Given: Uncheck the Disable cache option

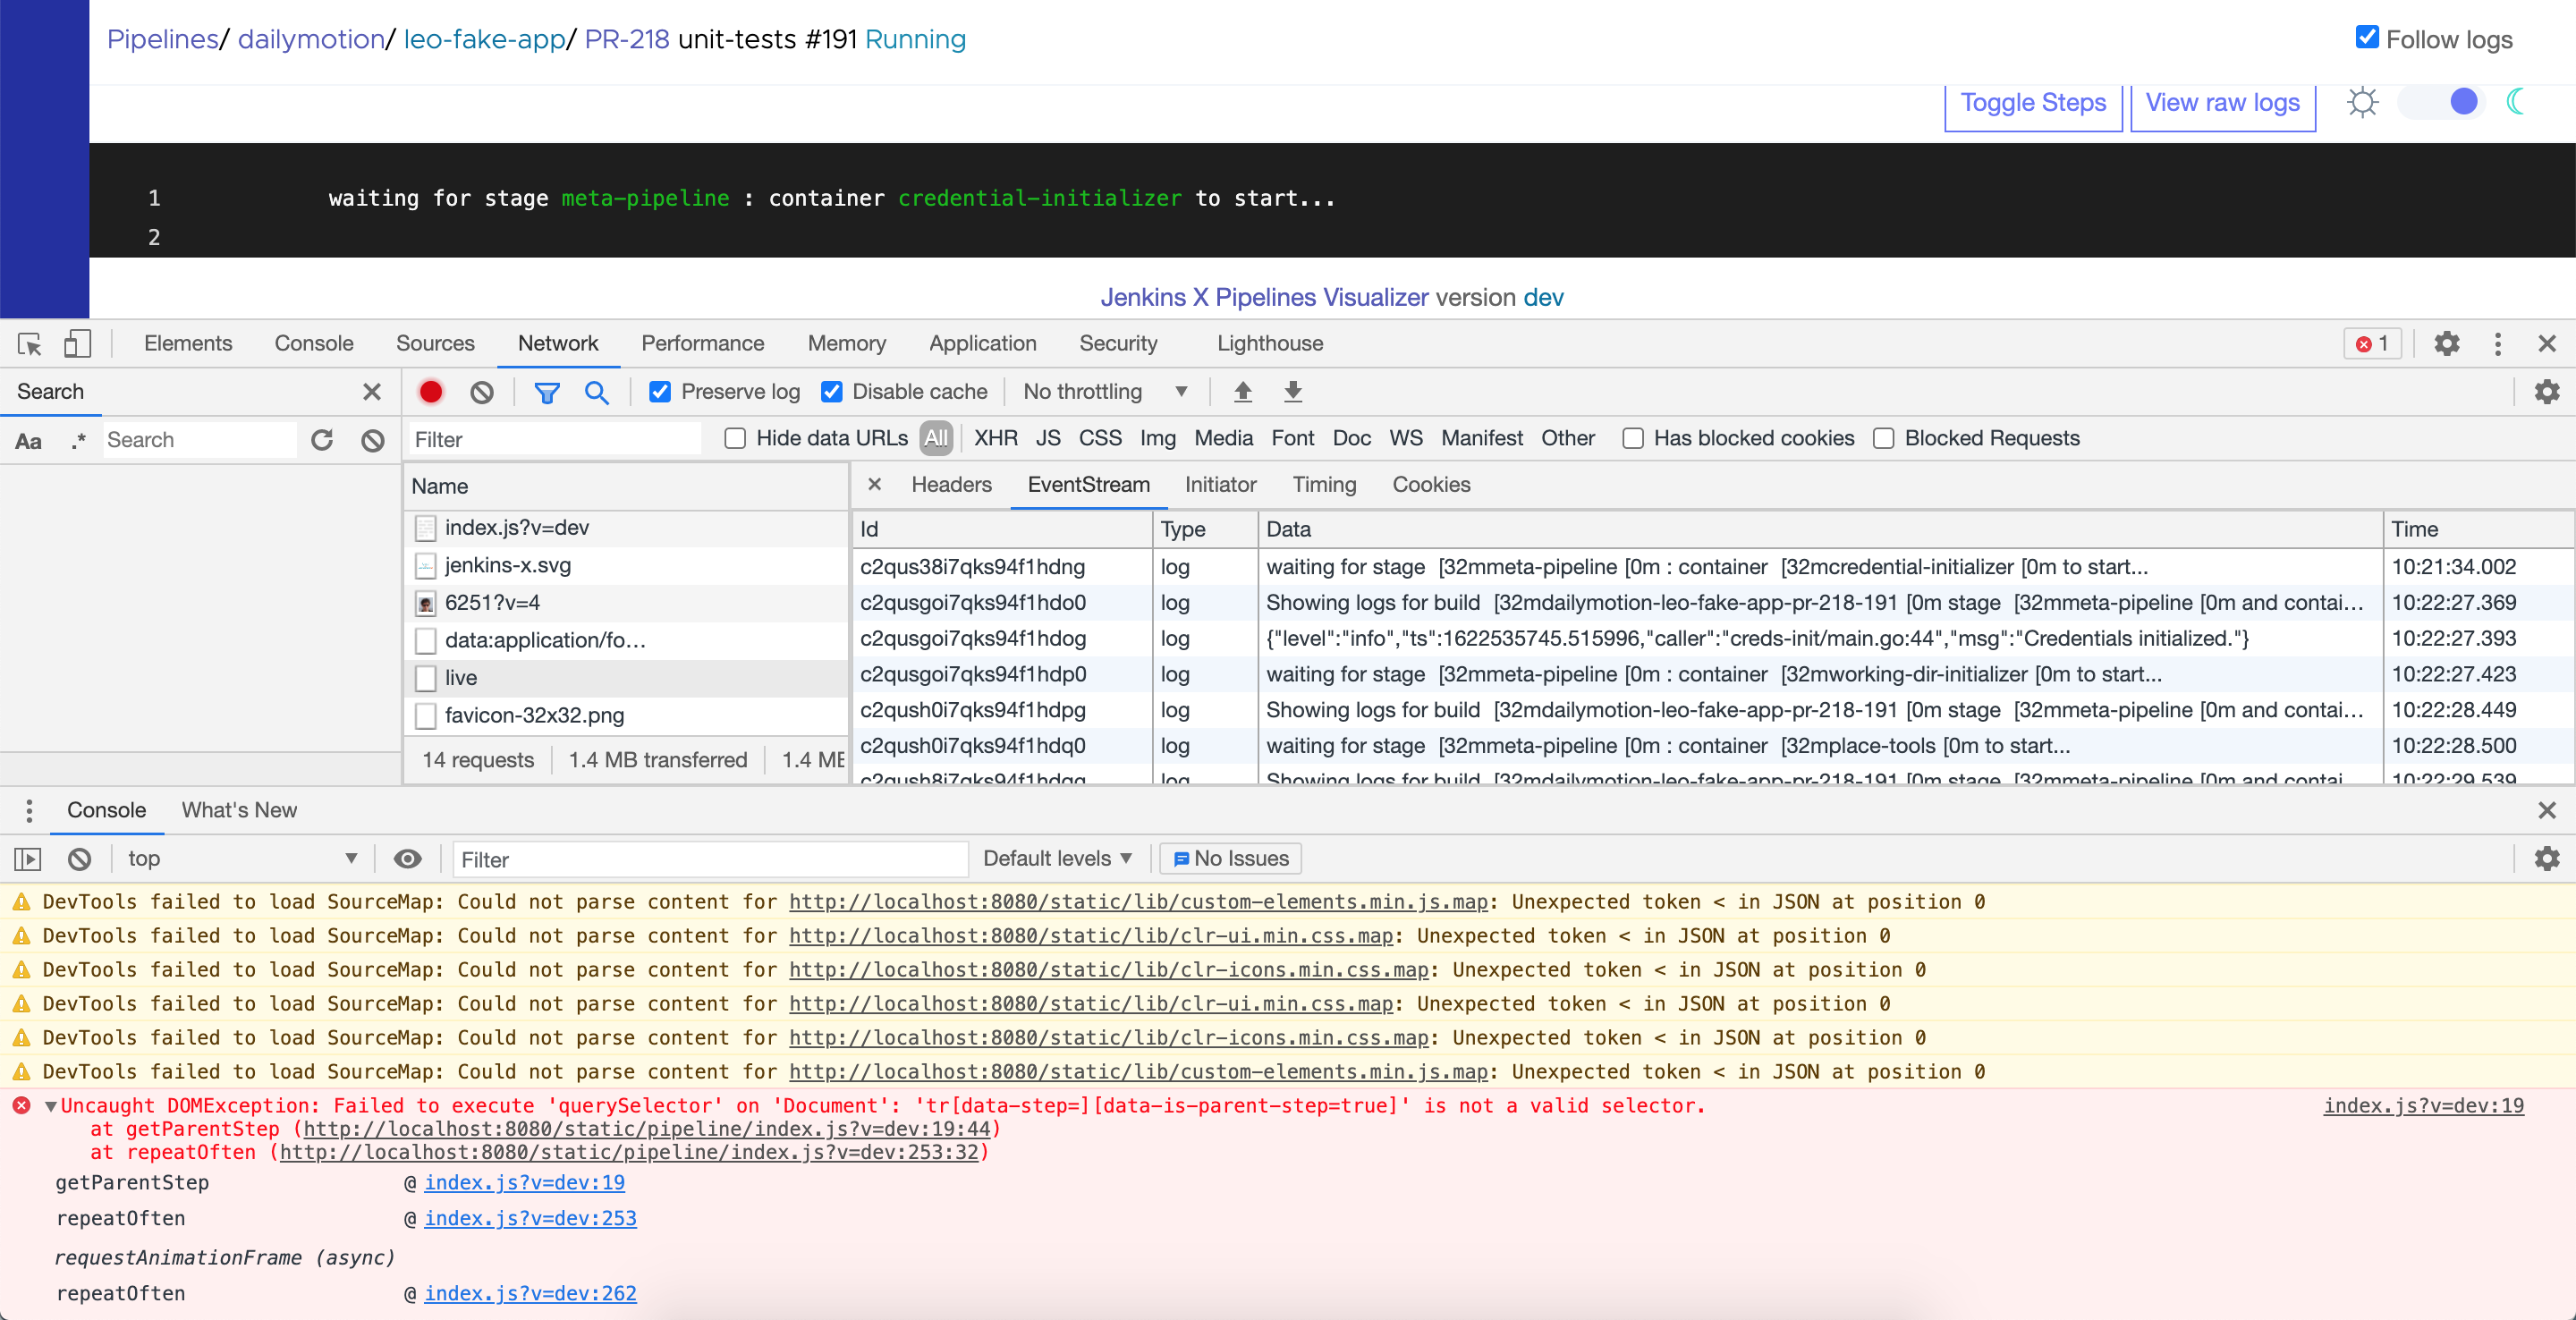Looking at the screenshot, I should click(832, 392).
